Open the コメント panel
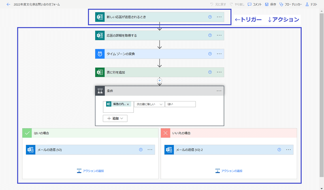 click(255, 4)
